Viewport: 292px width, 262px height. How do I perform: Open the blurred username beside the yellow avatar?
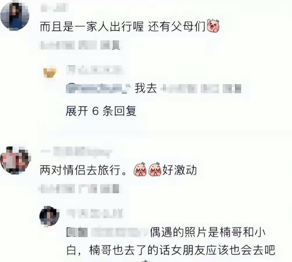point(95,70)
